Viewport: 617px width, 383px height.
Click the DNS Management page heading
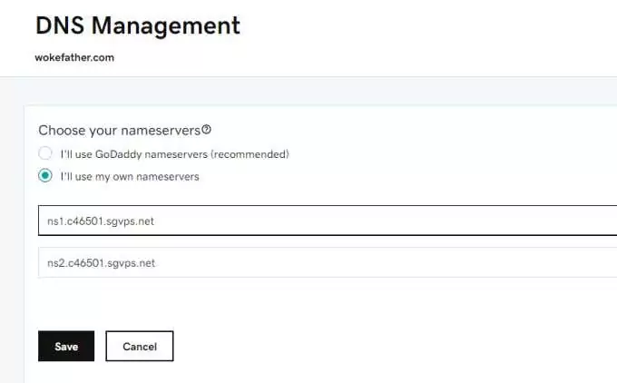coord(138,25)
